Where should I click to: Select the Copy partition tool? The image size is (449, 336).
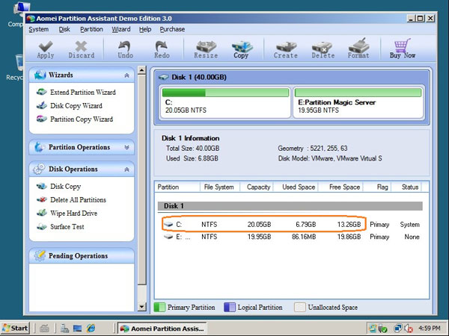click(241, 49)
